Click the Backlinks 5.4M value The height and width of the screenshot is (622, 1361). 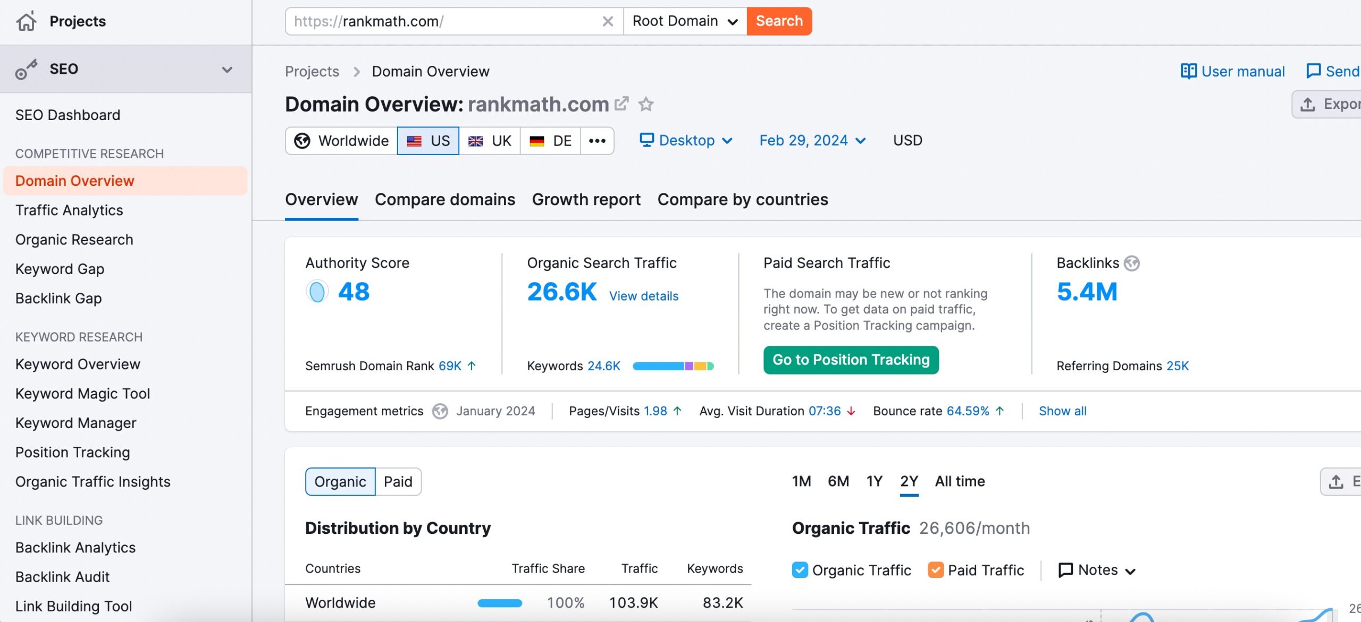[1087, 292]
